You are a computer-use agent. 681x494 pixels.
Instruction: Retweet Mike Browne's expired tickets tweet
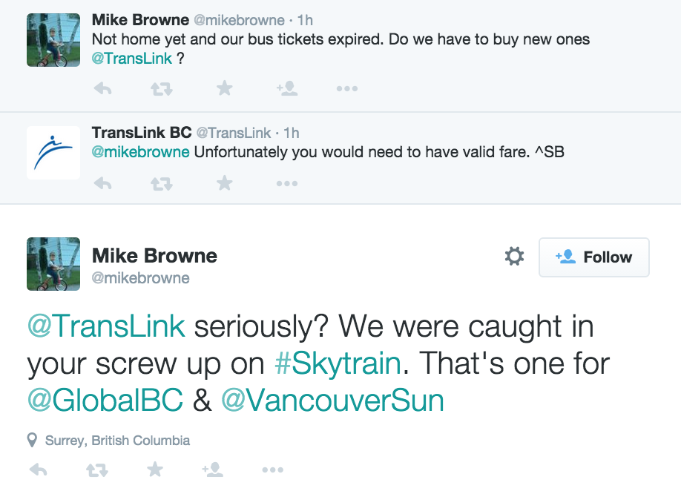tap(162, 88)
